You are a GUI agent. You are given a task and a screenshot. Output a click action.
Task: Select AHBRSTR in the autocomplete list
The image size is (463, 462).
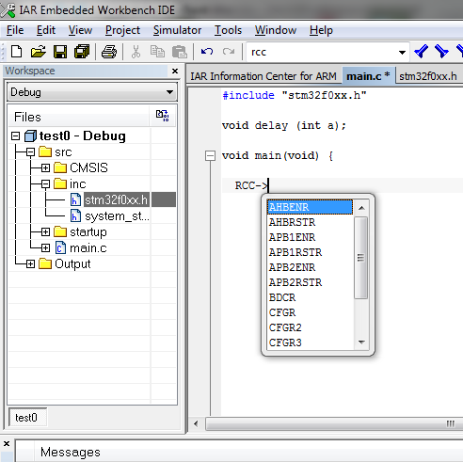pos(310,222)
